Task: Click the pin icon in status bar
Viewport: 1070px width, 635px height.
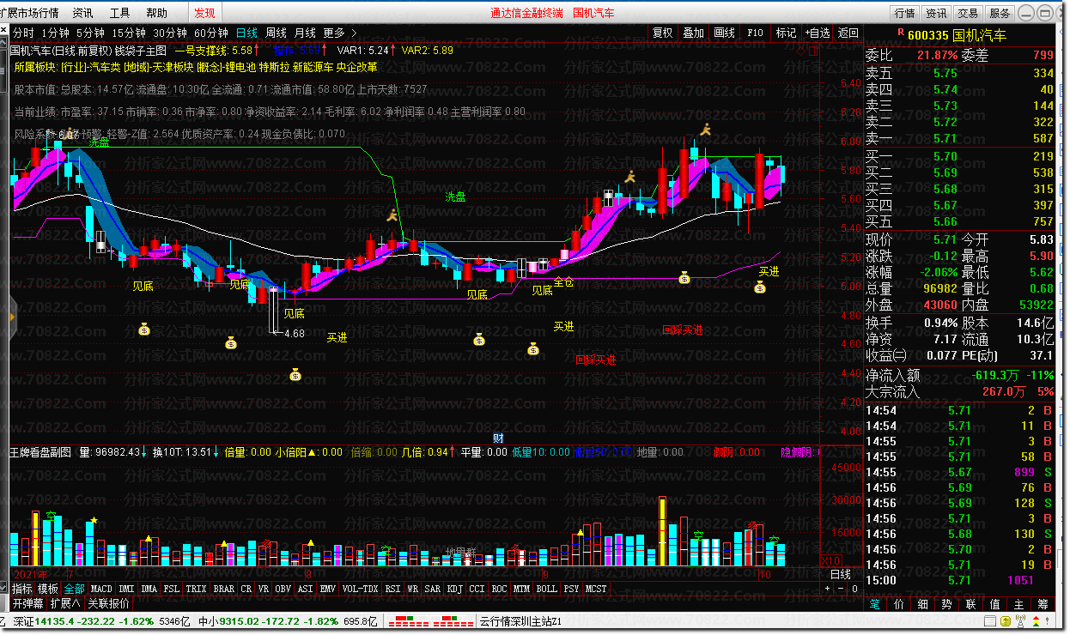Action: pos(1048,621)
